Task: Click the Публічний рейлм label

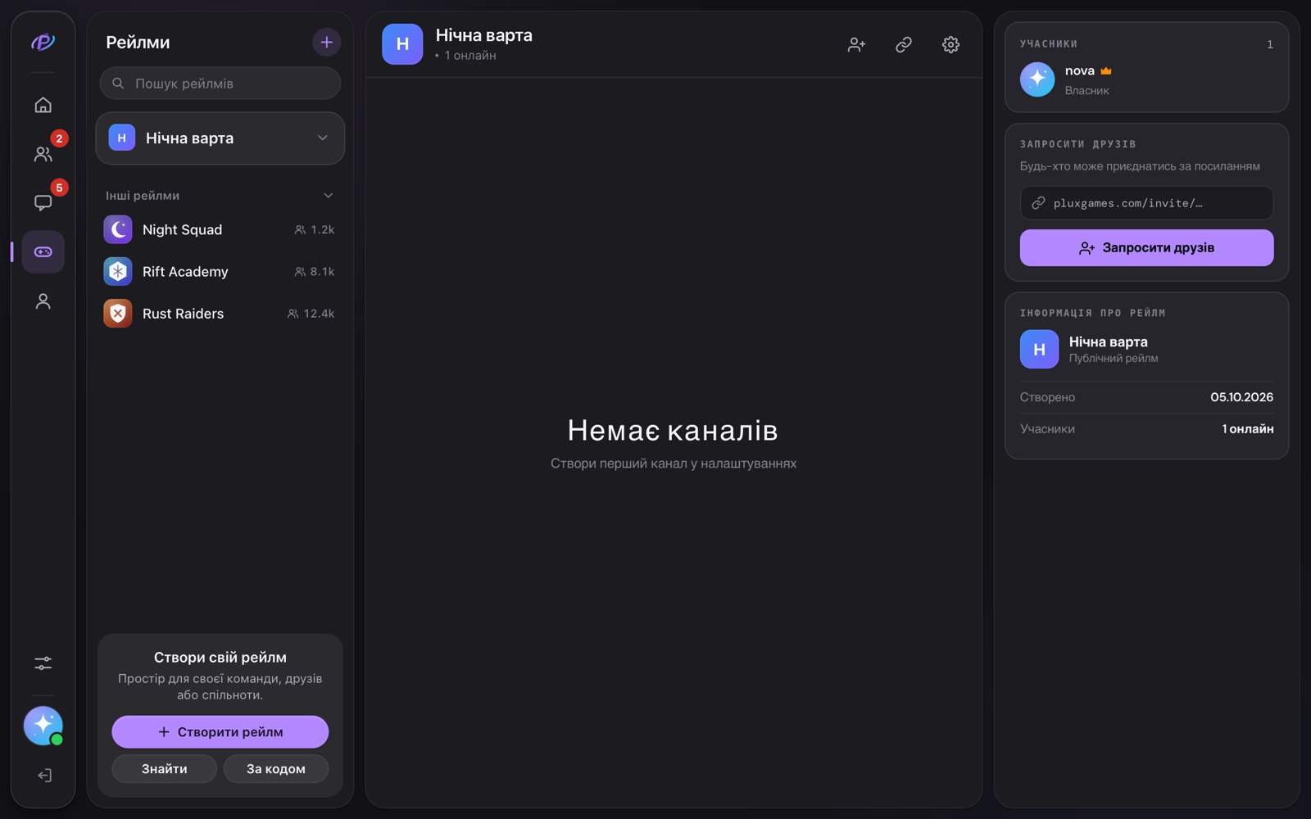Action: coord(1114,358)
